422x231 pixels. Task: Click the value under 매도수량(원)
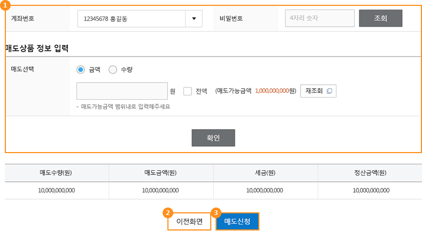pyautogui.click(x=57, y=190)
